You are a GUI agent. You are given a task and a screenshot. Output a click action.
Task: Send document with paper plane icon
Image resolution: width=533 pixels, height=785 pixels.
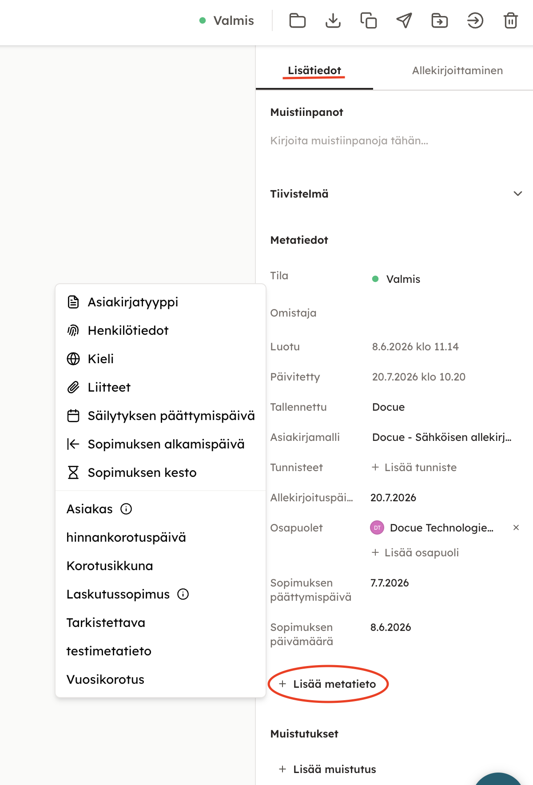(x=404, y=20)
